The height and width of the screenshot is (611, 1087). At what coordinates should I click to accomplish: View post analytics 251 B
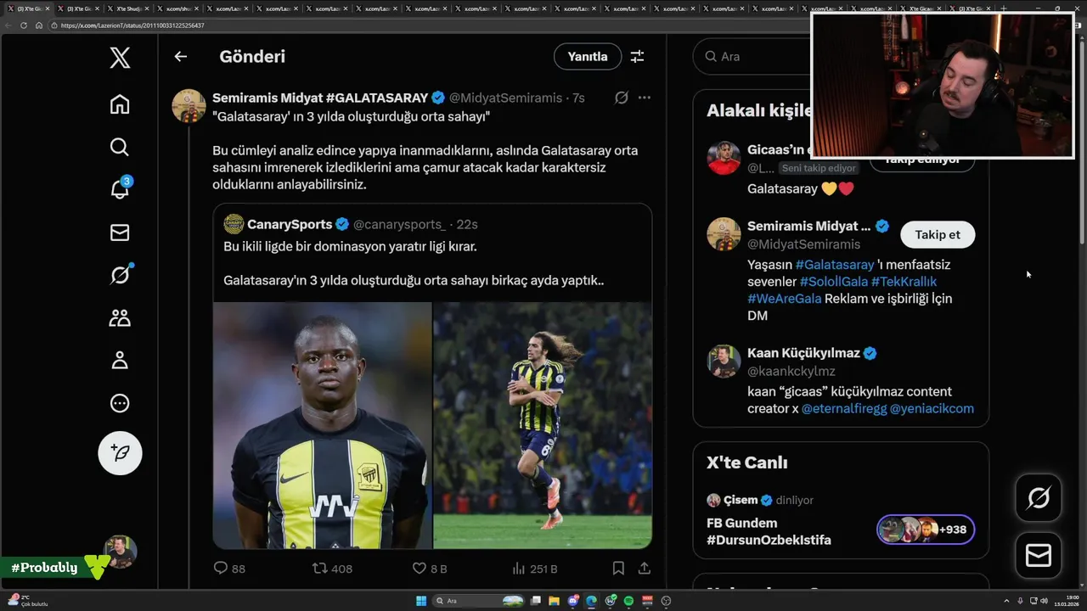pos(535,569)
